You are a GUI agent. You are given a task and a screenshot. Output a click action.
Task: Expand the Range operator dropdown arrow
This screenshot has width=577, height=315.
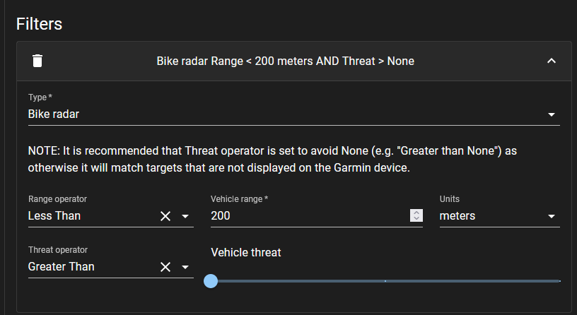pyautogui.click(x=185, y=216)
